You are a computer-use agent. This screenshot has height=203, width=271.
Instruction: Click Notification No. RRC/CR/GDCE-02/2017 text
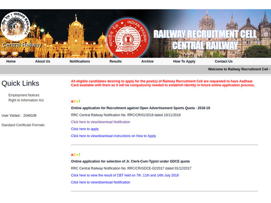[131, 168]
